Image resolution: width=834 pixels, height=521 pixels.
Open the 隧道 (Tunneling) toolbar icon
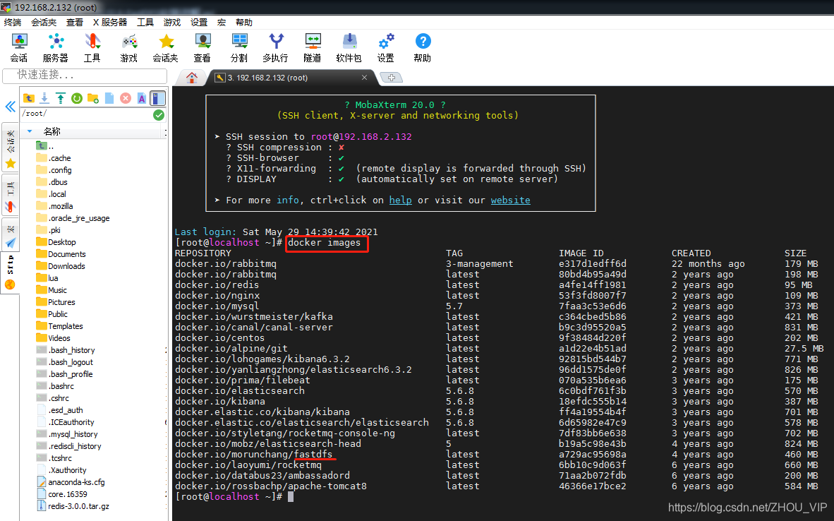[x=312, y=47]
